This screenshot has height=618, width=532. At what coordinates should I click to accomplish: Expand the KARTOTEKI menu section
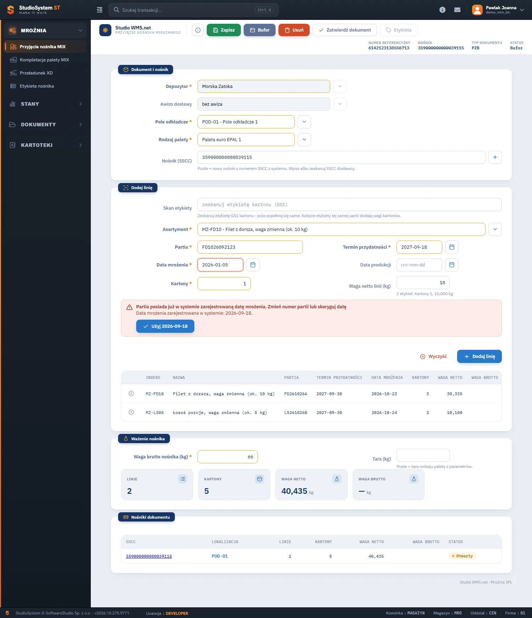coord(45,145)
